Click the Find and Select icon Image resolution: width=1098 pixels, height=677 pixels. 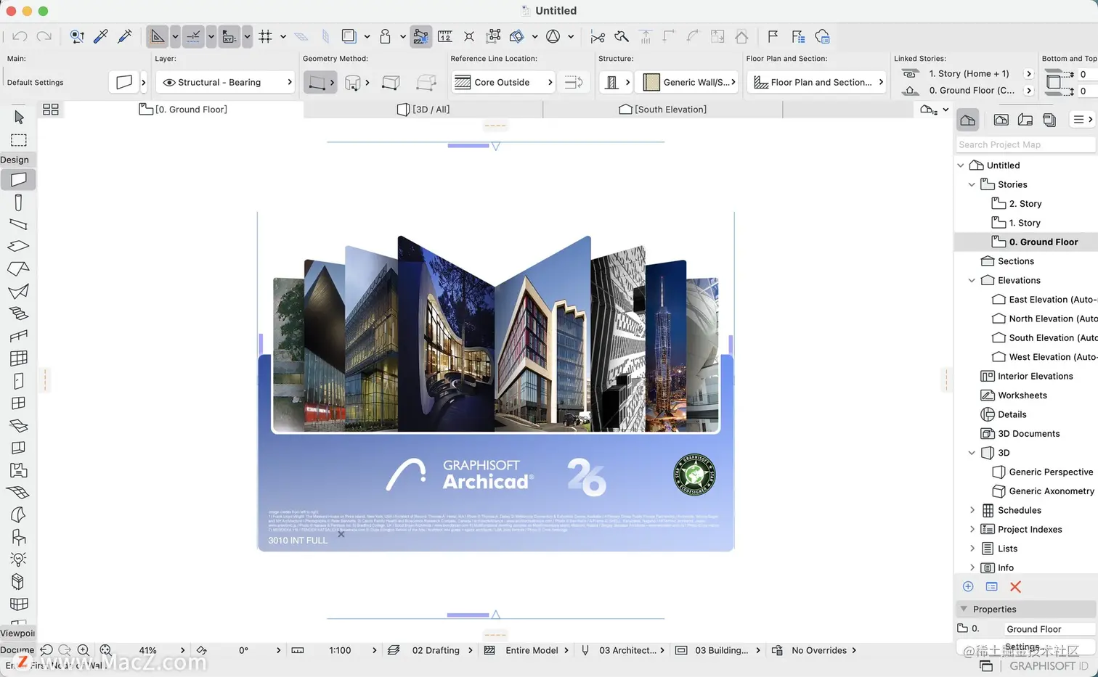[x=77, y=36]
